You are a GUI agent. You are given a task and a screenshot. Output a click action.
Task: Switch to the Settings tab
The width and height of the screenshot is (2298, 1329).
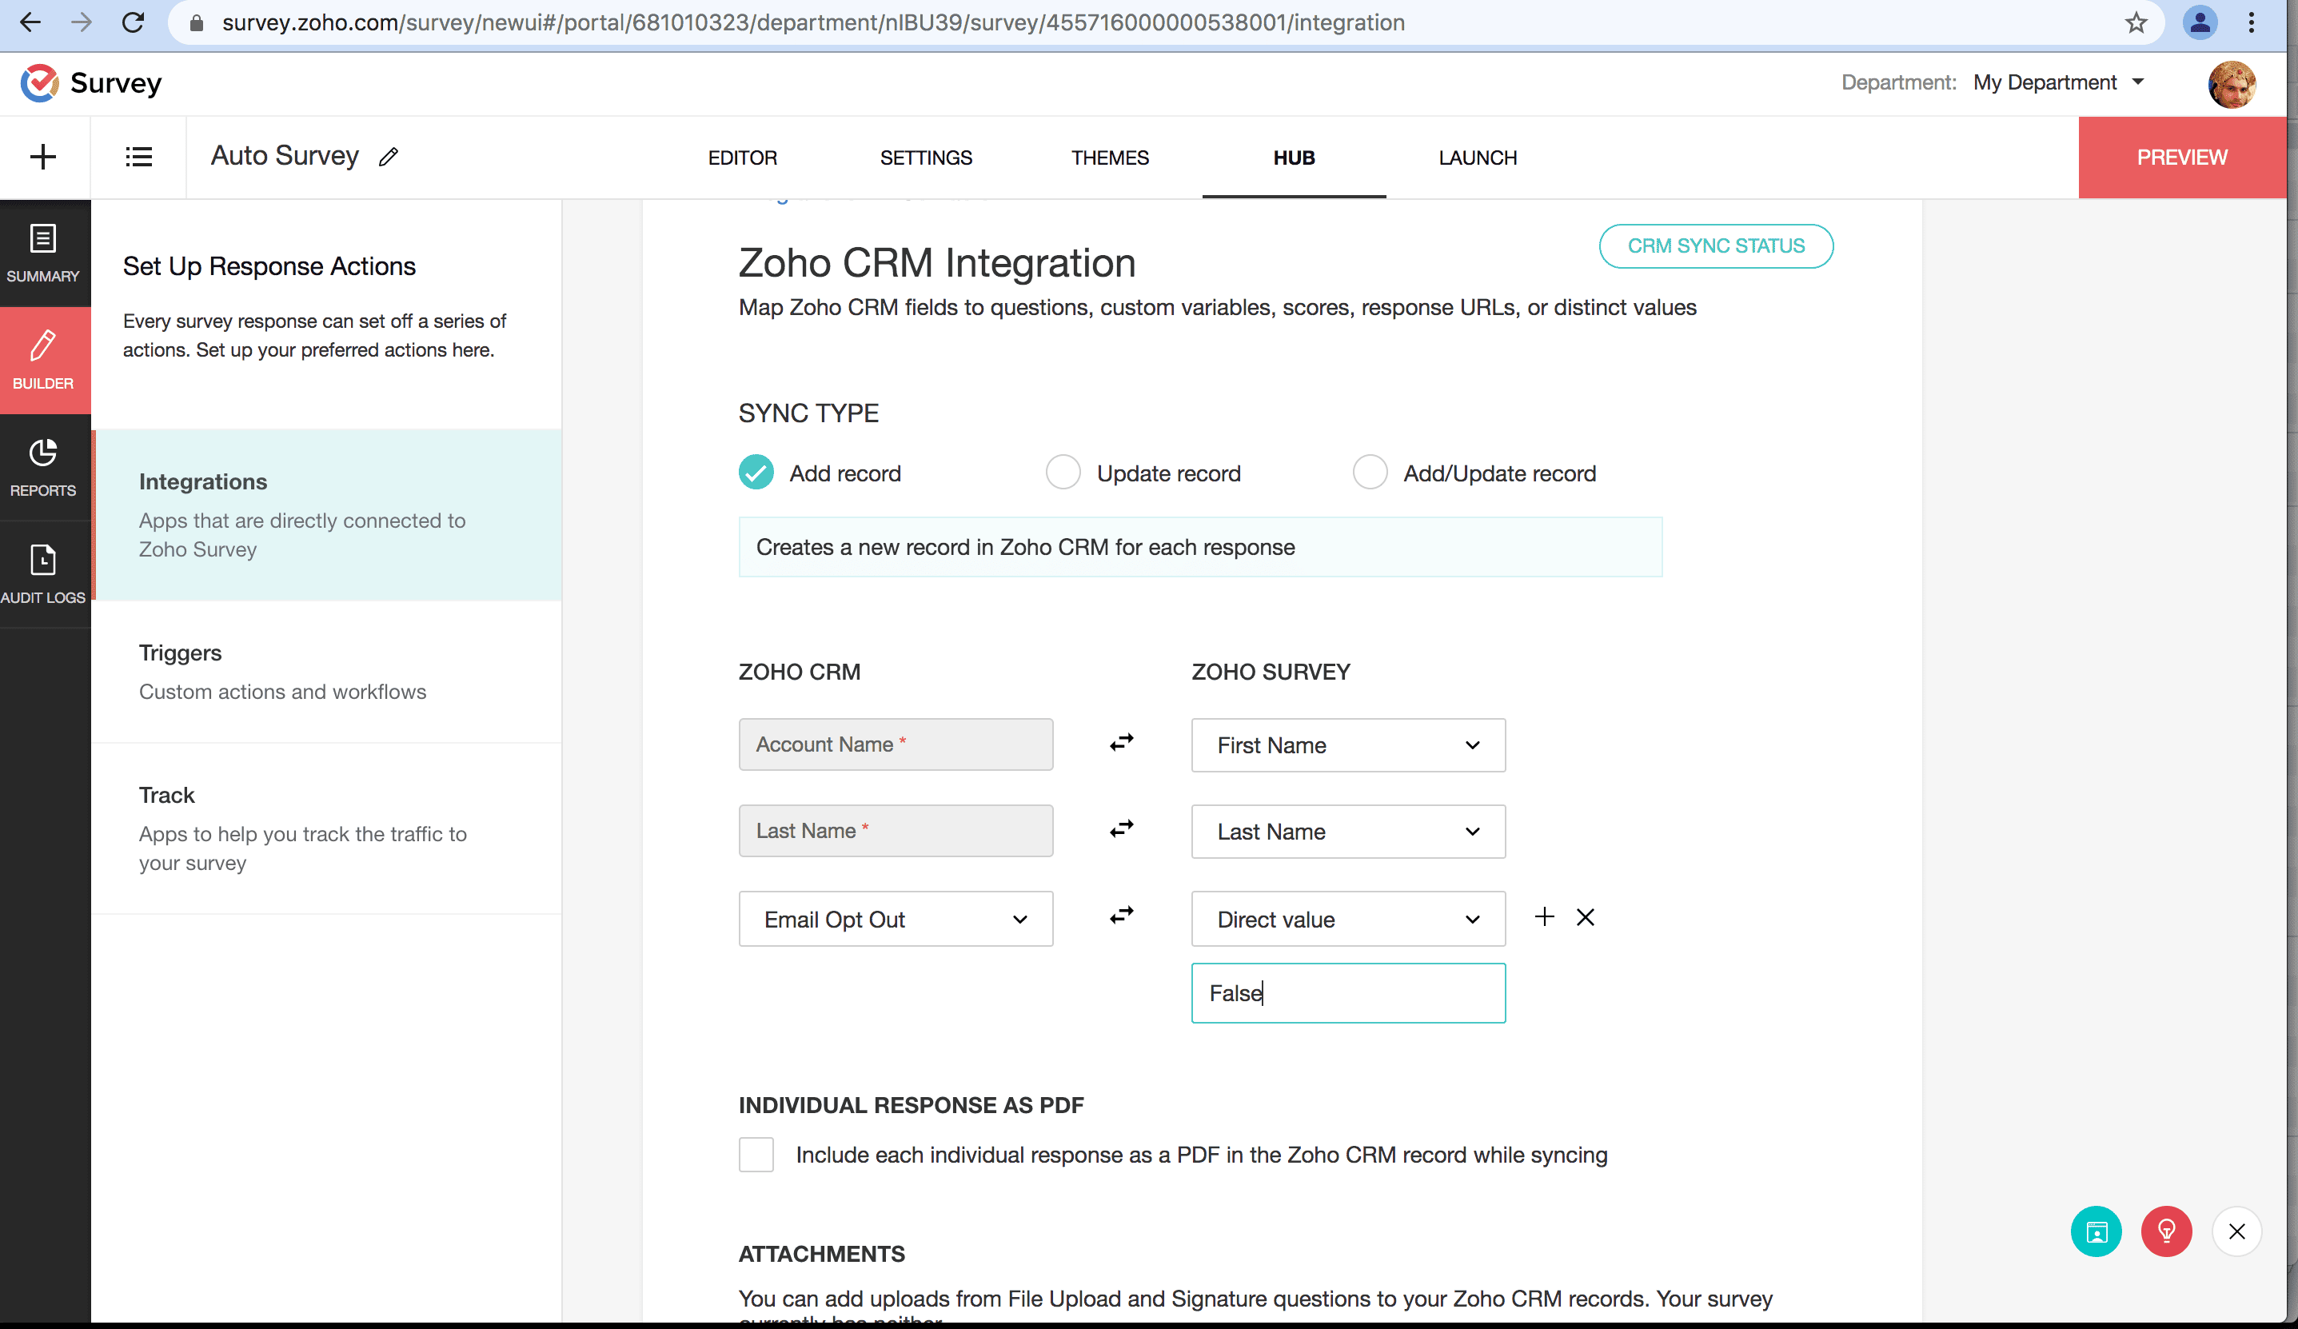[926, 158]
